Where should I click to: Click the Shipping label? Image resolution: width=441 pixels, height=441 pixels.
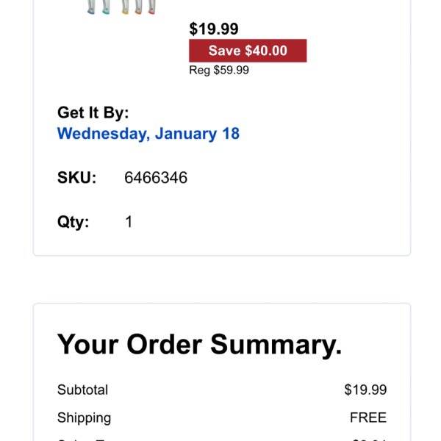coord(84,418)
